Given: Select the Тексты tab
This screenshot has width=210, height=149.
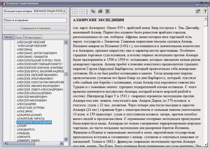Looking at the screenshot, I should coord(8,37).
